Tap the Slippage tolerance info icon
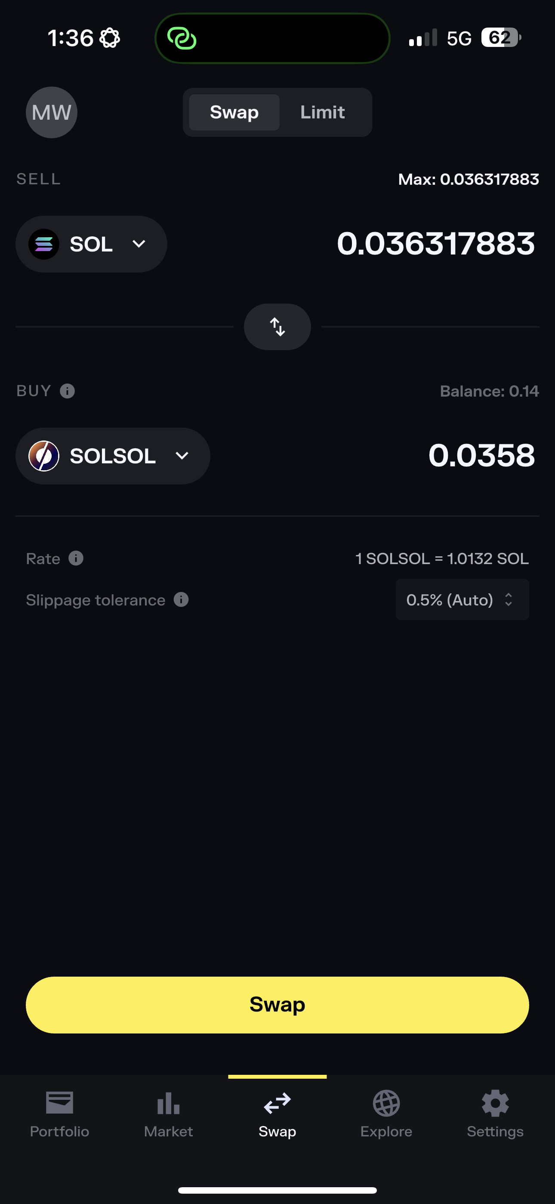The width and height of the screenshot is (555, 1204). pyautogui.click(x=181, y=600)
